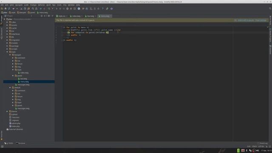Screen dimensions: 272x153
Task: Click CRLF line separator in status bar
Action: coord(255,146)
